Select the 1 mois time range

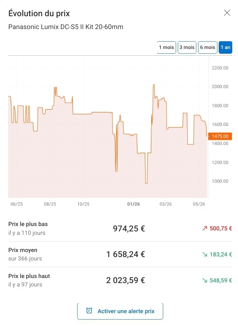pyautogui.click(x=166, y=47)
